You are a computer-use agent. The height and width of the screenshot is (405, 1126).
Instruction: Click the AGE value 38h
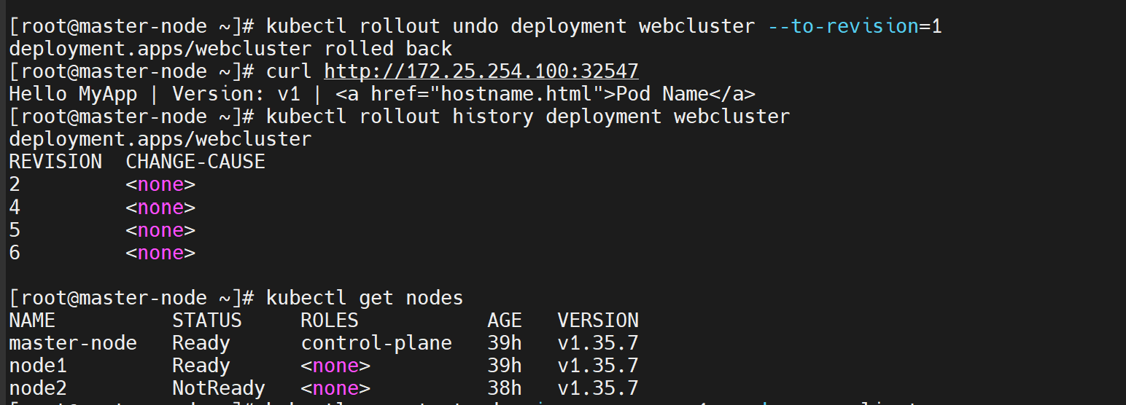pyautogui.click(x=505, y=388)
